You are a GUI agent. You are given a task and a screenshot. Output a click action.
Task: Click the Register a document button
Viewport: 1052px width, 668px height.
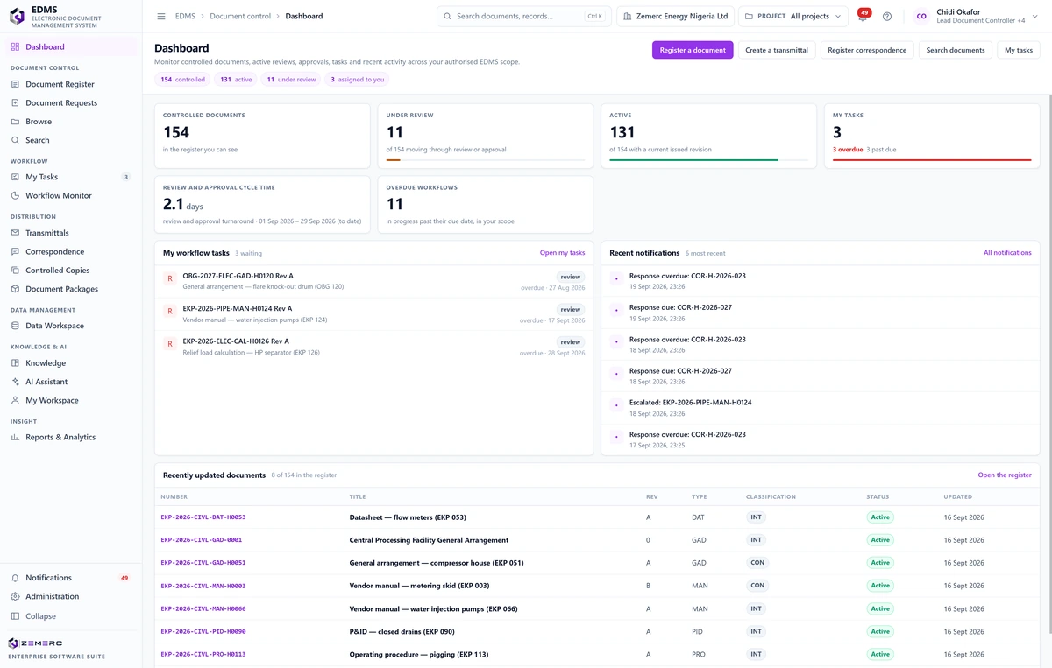coord(693,51)
